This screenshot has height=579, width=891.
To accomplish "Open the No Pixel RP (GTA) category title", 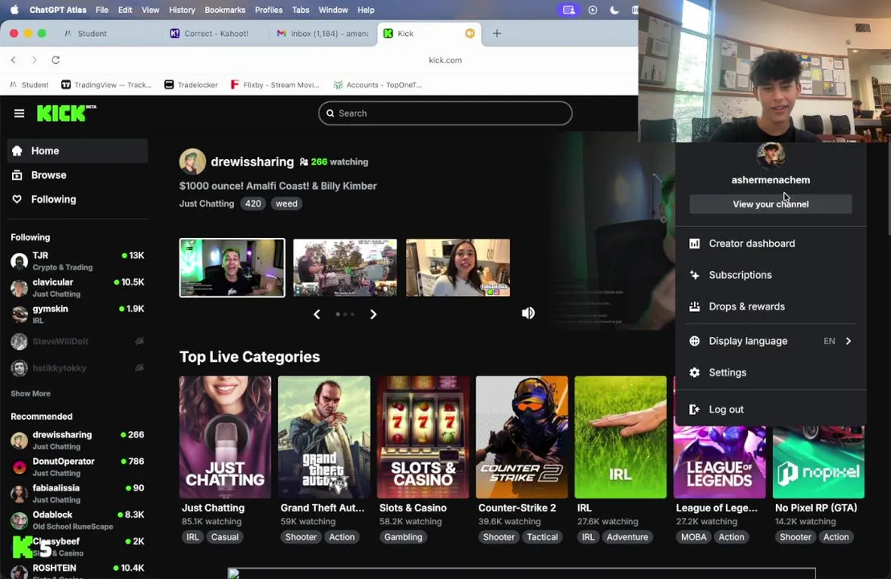I will [816, 508].
